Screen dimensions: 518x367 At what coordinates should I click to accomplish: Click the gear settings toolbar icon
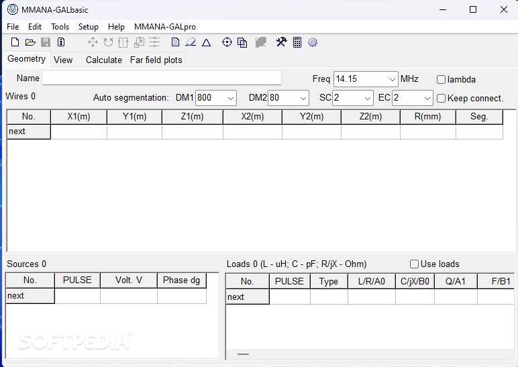[x=313, y=42]
